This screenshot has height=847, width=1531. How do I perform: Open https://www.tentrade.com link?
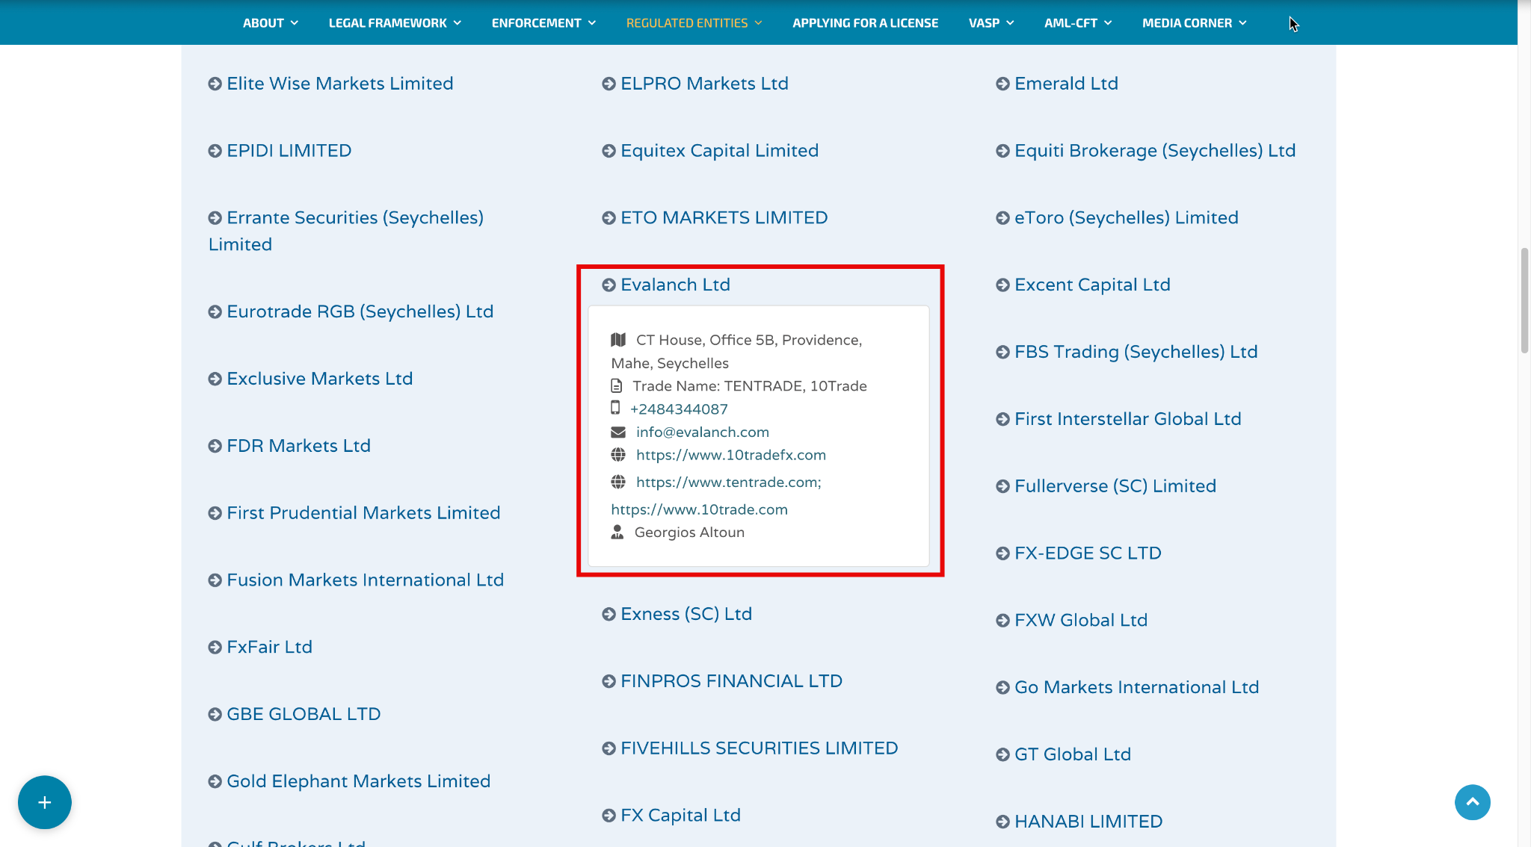[x=728, y=483]
